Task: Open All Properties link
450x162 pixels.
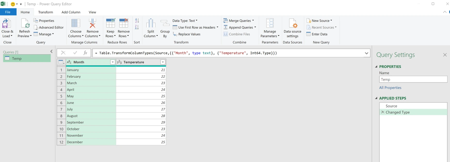Action: (390, 88)
